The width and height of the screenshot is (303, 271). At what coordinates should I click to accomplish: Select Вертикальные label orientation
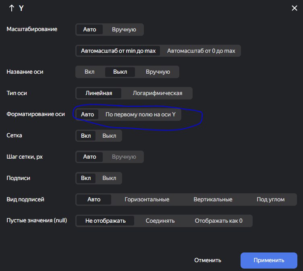pyautogui.click(x=213, y=199)
